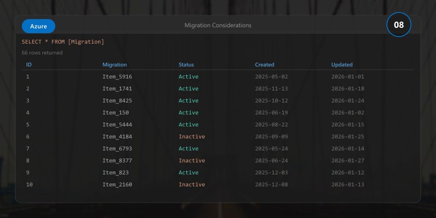The image size is (436, 218).
Task: Select the Item_1741 cell
Action: click(117, 88)
